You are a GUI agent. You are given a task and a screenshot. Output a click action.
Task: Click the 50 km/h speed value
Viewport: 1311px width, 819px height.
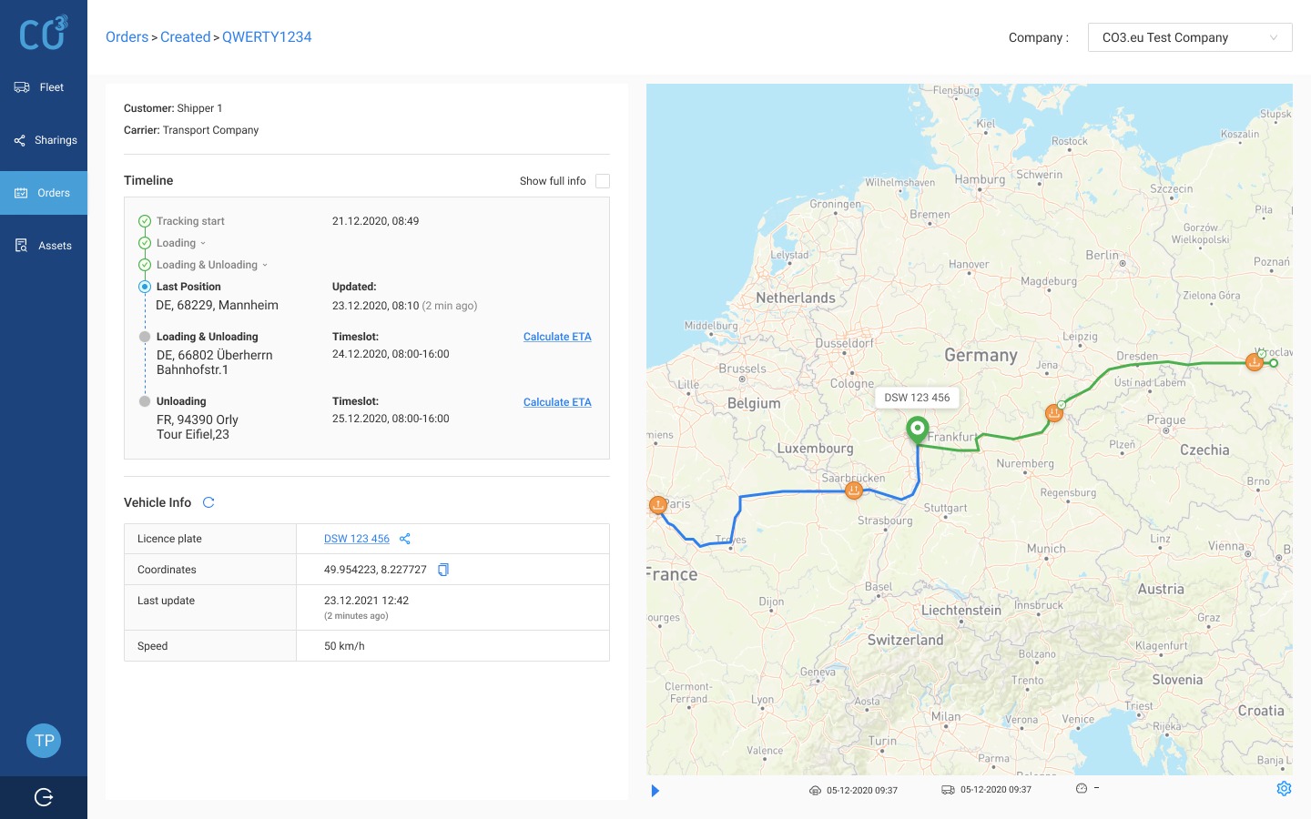pyautogui.click(x=344, y=646)
